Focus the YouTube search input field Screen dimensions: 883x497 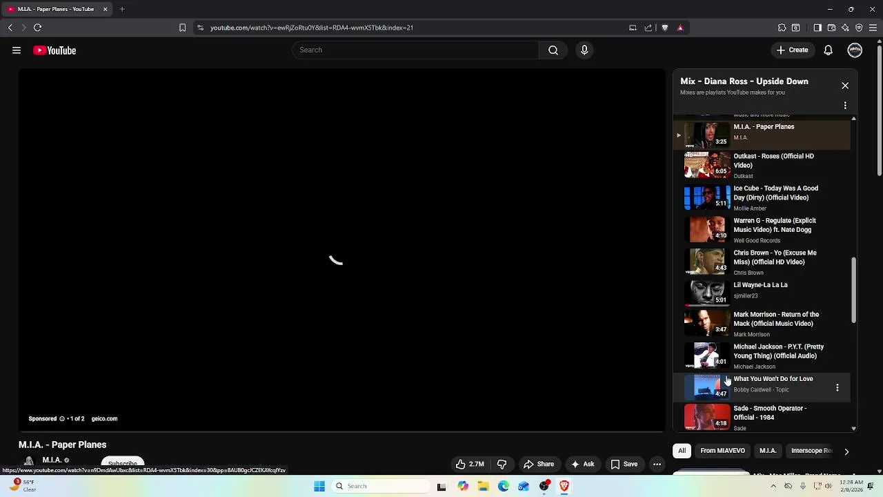(x=415, y=50)
